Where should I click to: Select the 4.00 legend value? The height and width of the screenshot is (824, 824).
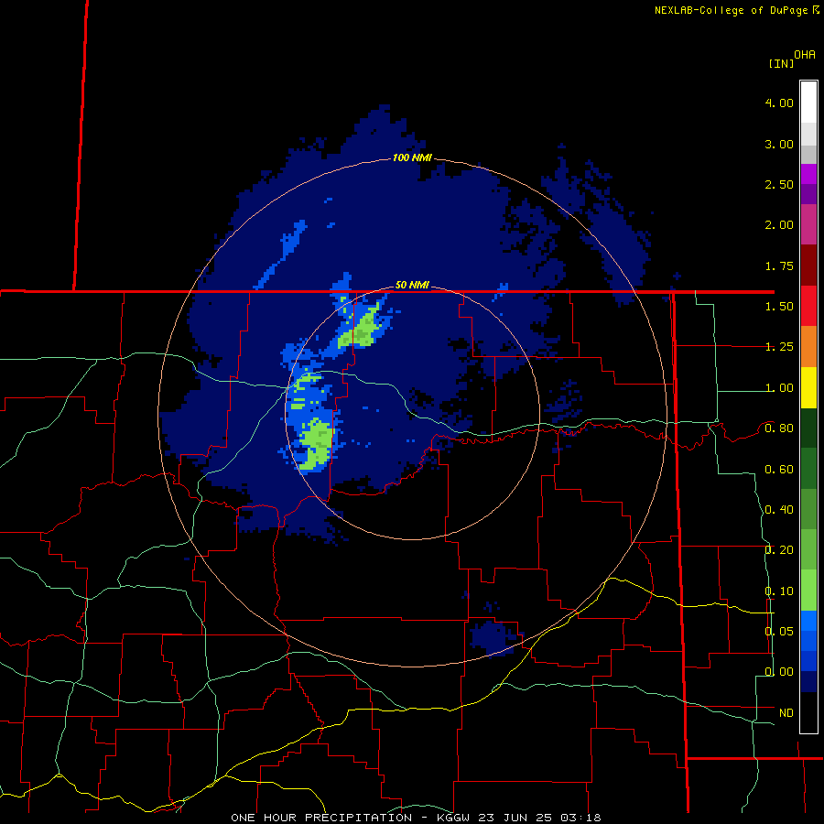[x=779, y=103]
